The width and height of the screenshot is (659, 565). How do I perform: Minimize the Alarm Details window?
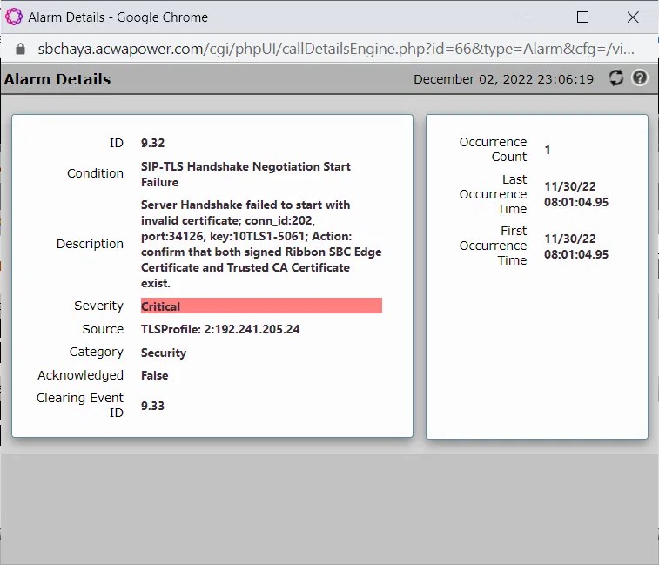pyautogui.click(x=534, y=17)
